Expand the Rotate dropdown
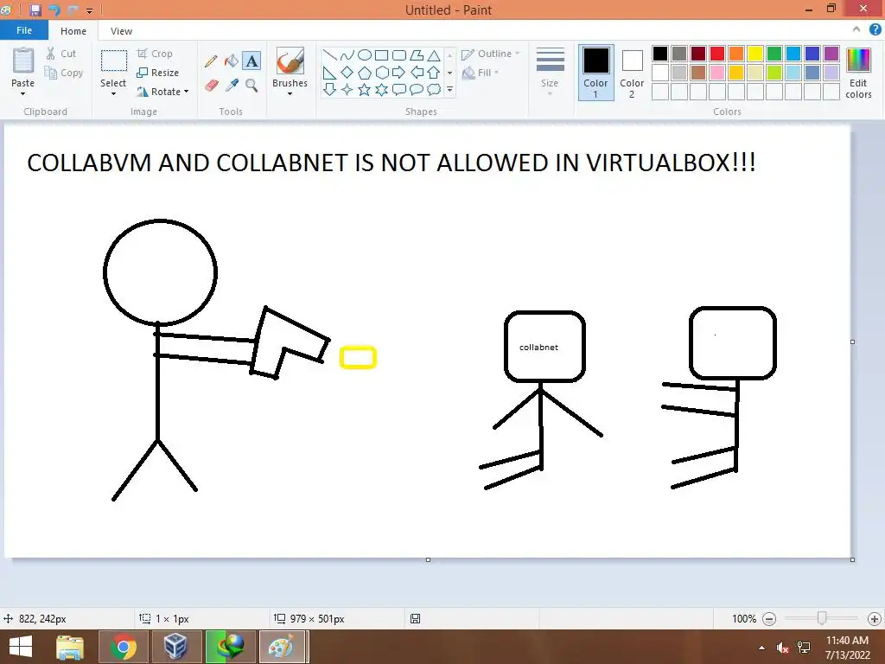885x664 pixels. pyautogui.click(x=187, y=92)
